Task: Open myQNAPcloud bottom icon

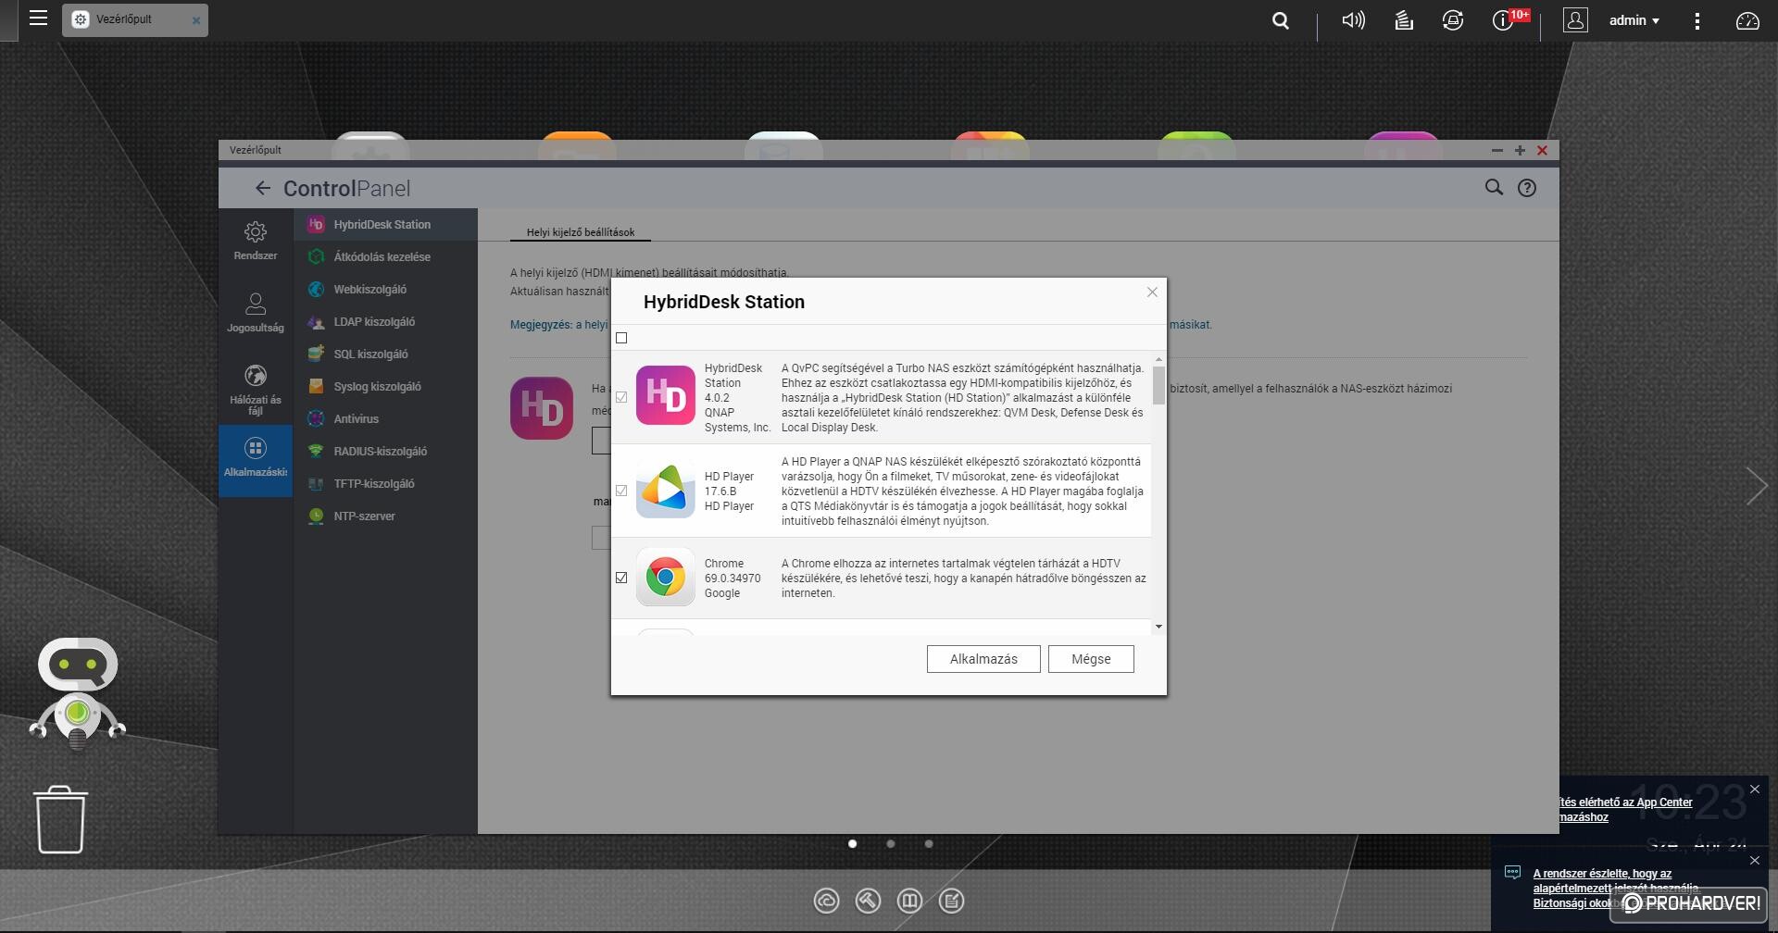Action: click(826, 901)
